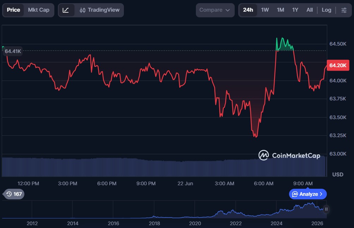Click the 6:00 AM time label

[263, 183]
